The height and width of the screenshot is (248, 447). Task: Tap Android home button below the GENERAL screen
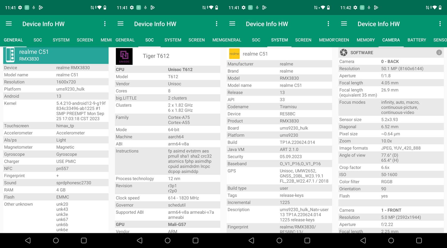[x=56, y=240]
